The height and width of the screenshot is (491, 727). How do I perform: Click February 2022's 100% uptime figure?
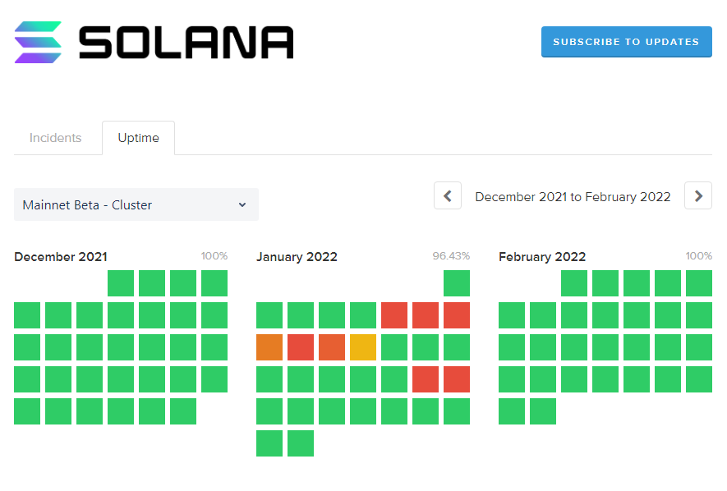(699, 255)
